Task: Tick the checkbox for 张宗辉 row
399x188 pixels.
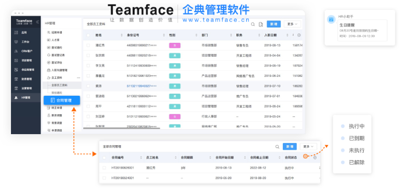Action: [88, 55]
